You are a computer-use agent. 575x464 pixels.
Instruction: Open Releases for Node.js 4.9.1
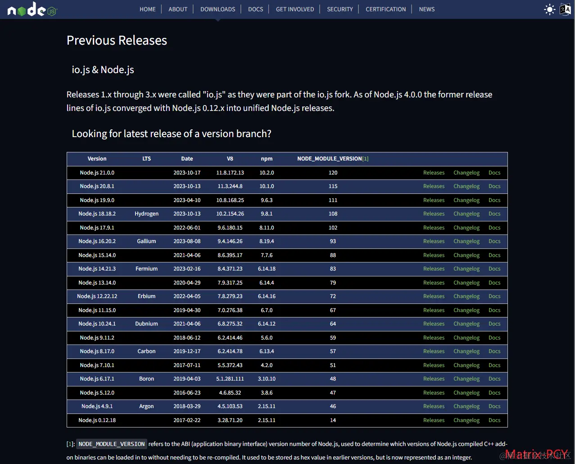pos(434,406)
